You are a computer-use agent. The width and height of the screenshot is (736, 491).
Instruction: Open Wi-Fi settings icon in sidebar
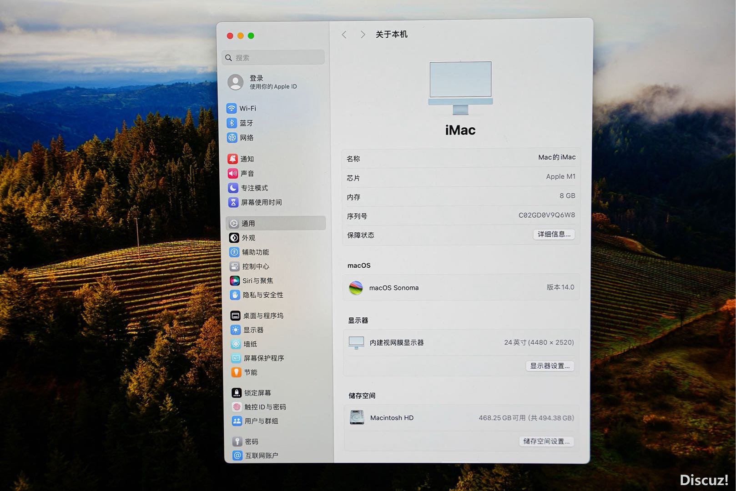(x=232, y=108)
